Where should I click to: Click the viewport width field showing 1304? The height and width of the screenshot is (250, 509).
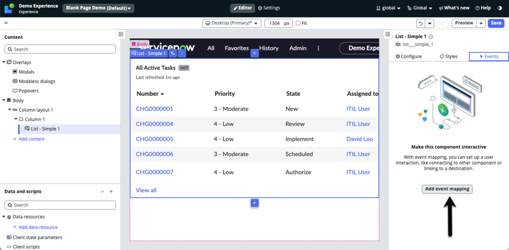point(278,23)
